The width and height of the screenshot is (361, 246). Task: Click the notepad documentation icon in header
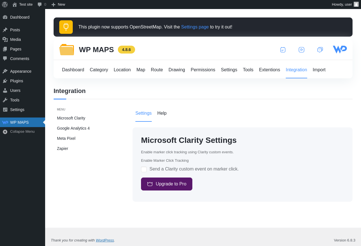tap(283, 50)
